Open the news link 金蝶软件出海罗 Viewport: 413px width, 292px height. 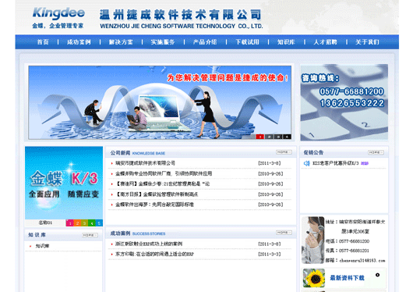pyautogui.click(x=154, y=205)
